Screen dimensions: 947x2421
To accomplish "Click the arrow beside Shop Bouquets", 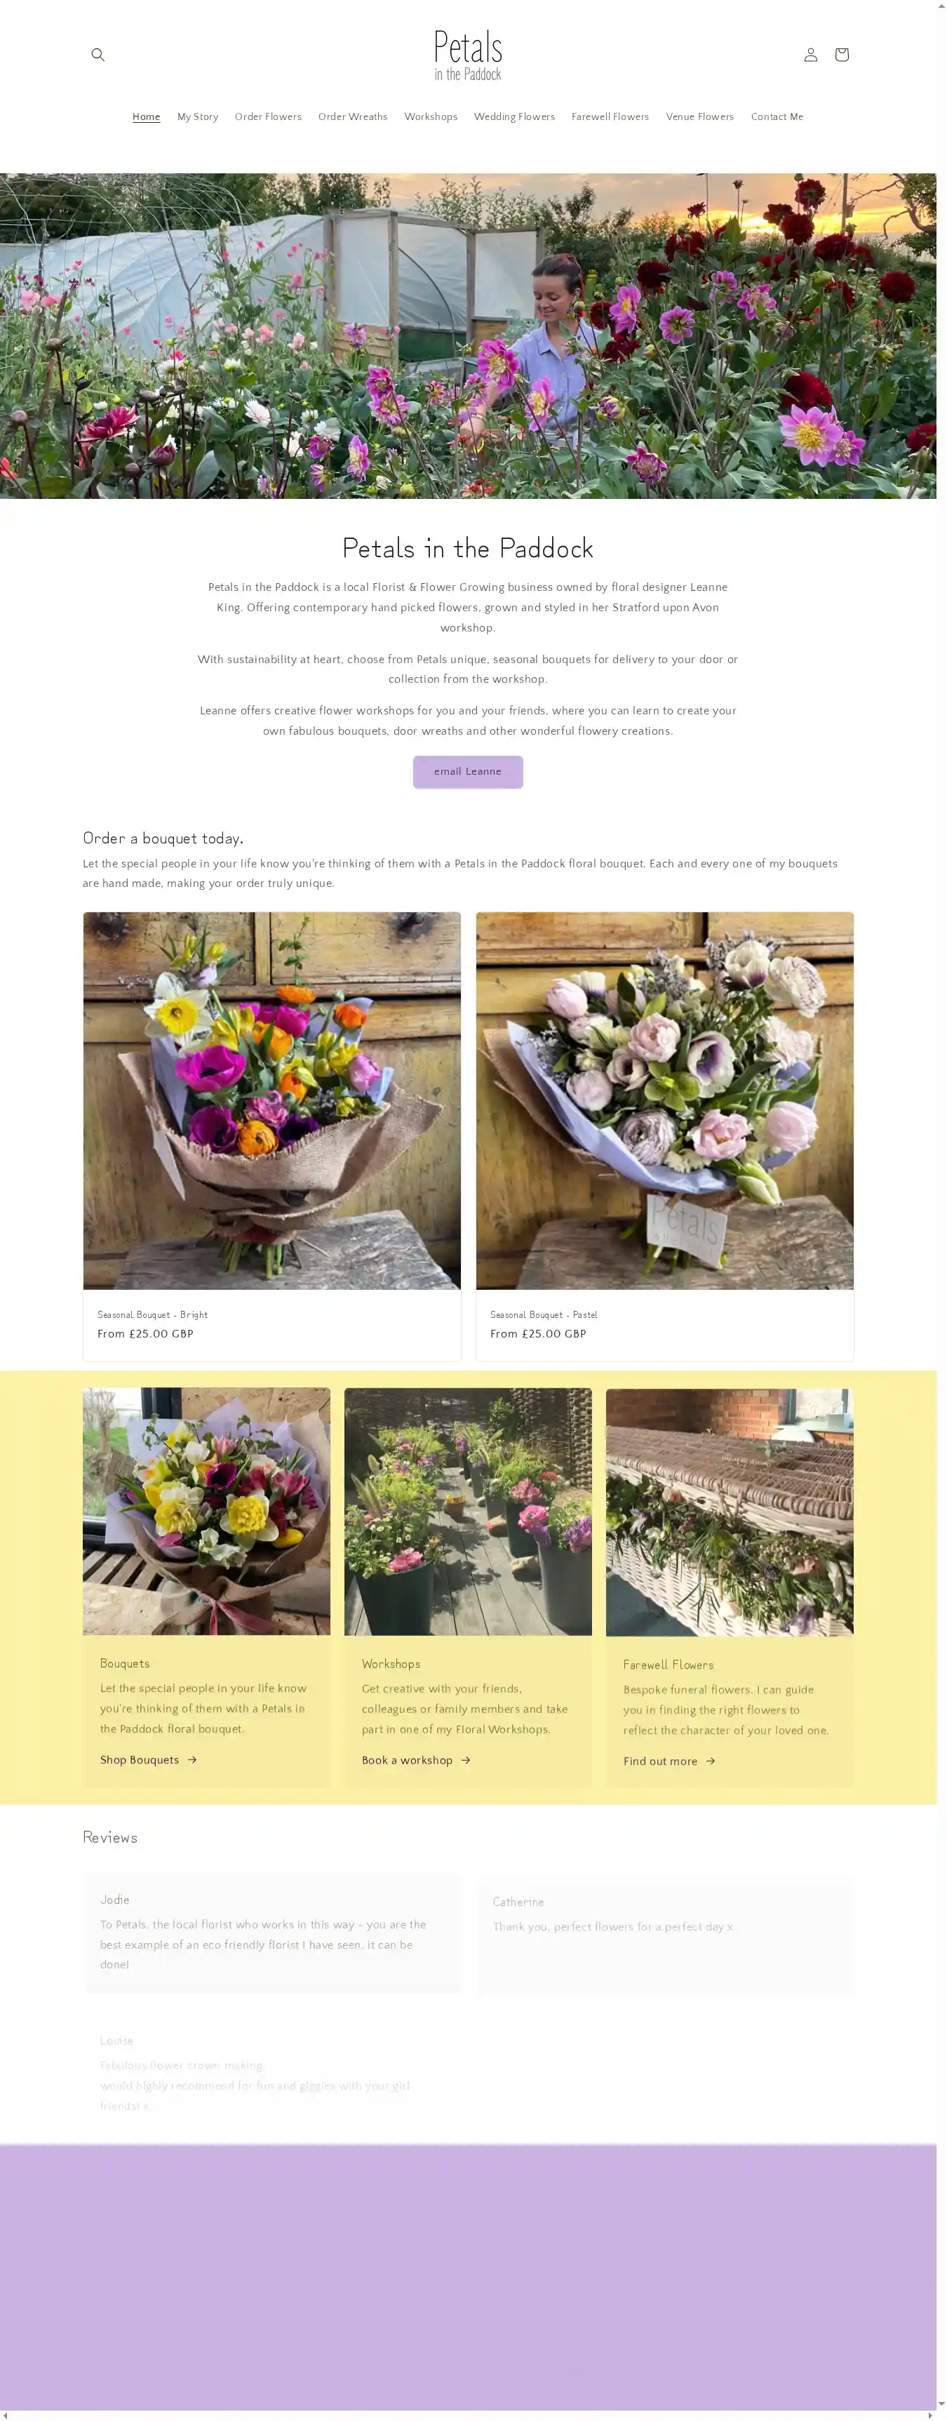I will 193,1759.
